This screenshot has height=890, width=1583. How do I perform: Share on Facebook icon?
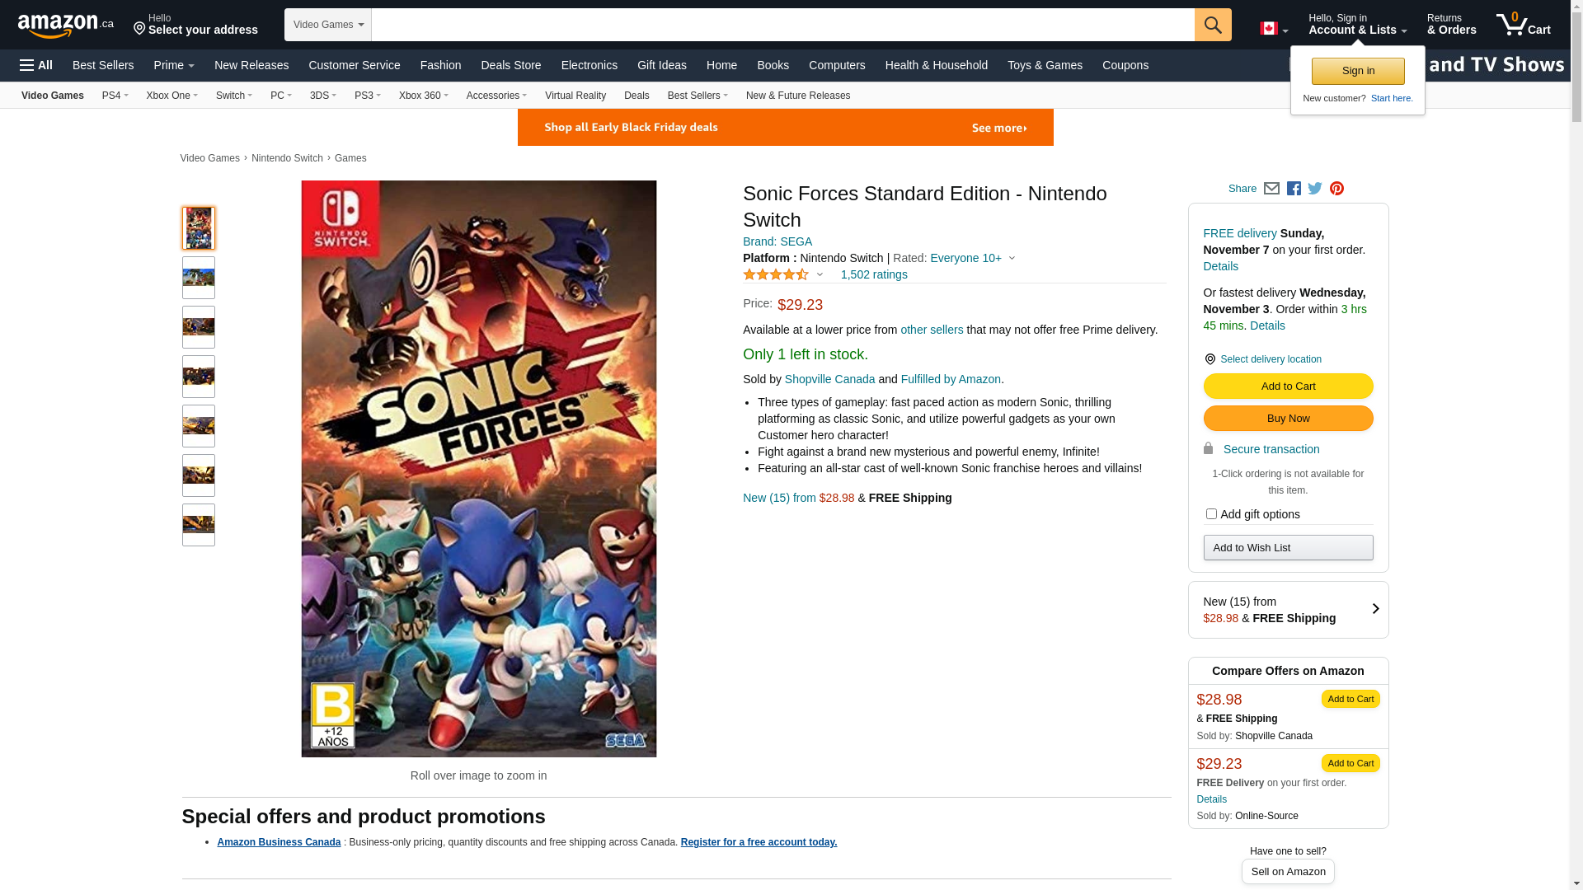1294,189
